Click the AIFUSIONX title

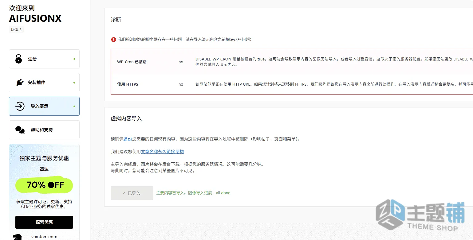coord(35,19)
